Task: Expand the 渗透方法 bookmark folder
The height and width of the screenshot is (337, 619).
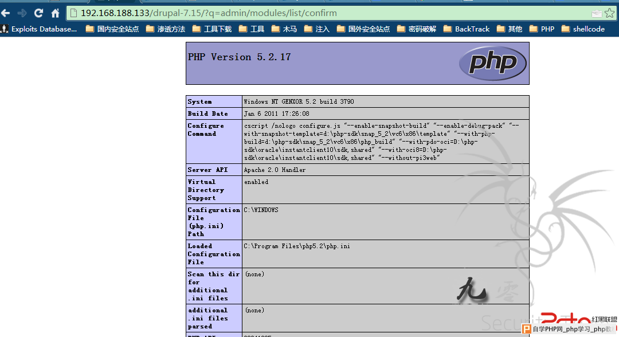Action: pyautogui.click(x=166, y=29)
